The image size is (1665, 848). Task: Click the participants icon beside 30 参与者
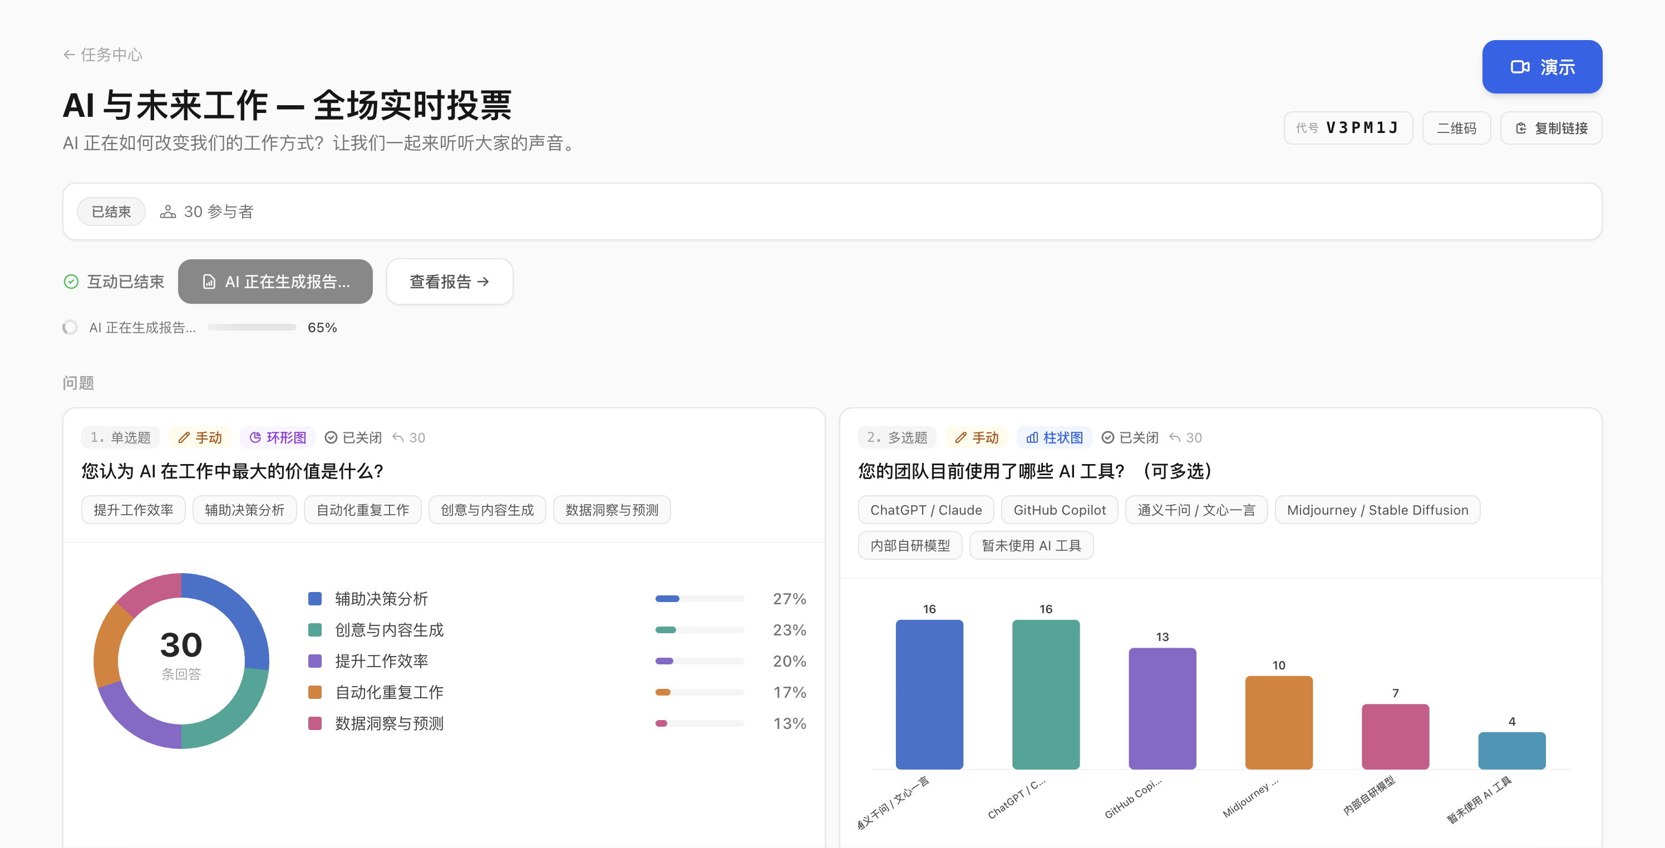point(168,211)
